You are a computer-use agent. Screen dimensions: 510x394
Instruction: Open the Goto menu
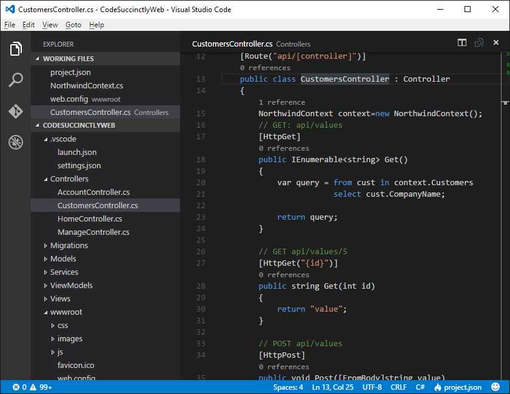pyautogui.click(x=73, y=25)
